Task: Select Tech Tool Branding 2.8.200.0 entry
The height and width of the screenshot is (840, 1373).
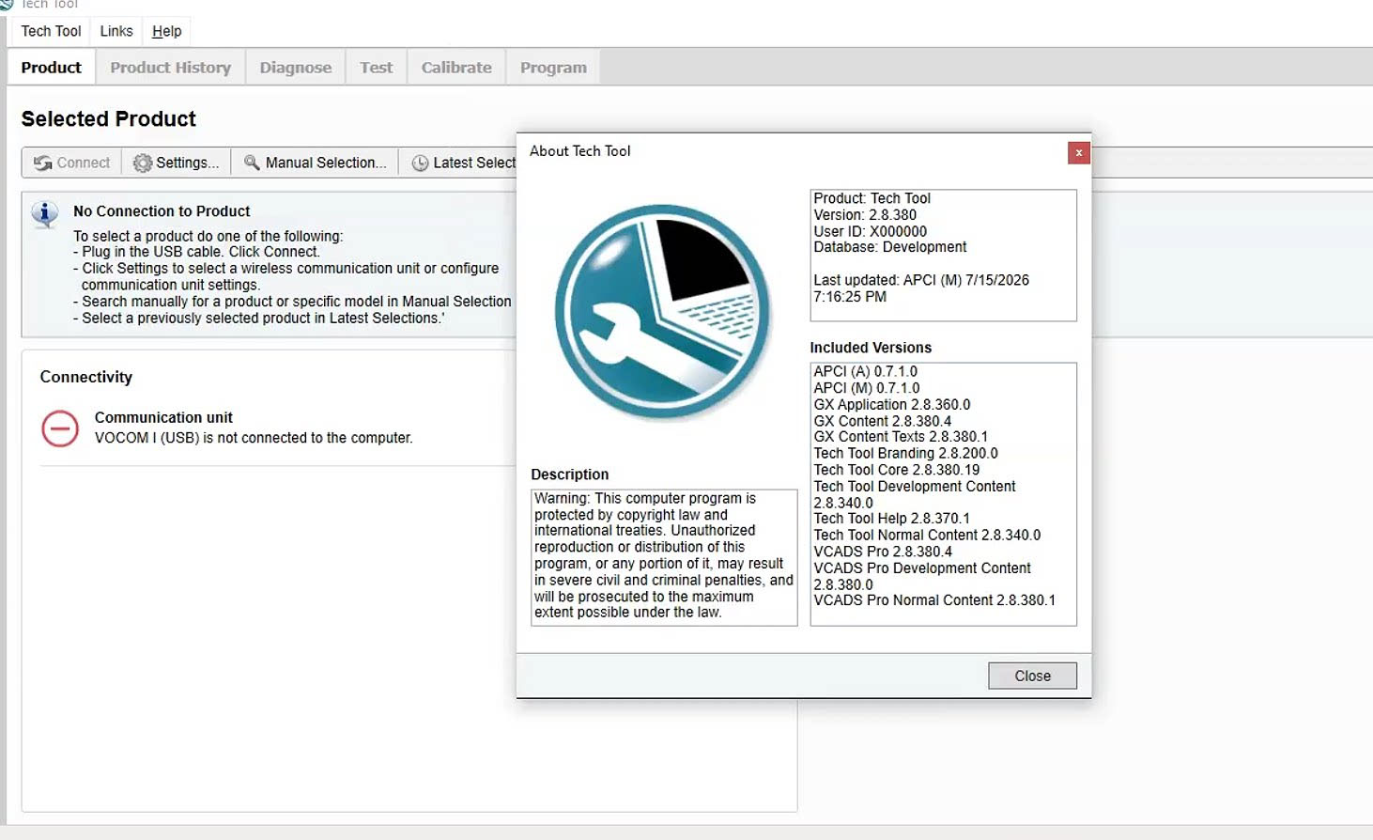Action: (906, 453)
